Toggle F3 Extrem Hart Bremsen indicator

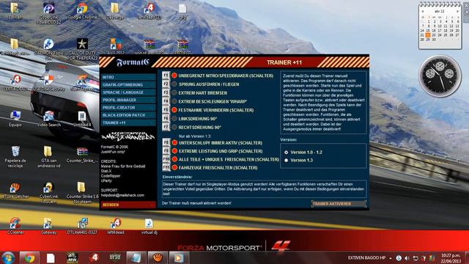[174, 93]
